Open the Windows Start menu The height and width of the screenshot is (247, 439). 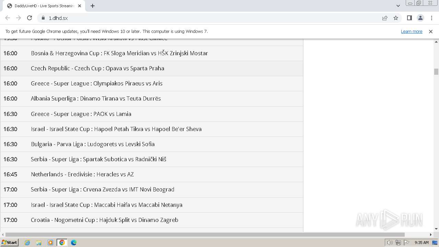[x=9, y=242]
